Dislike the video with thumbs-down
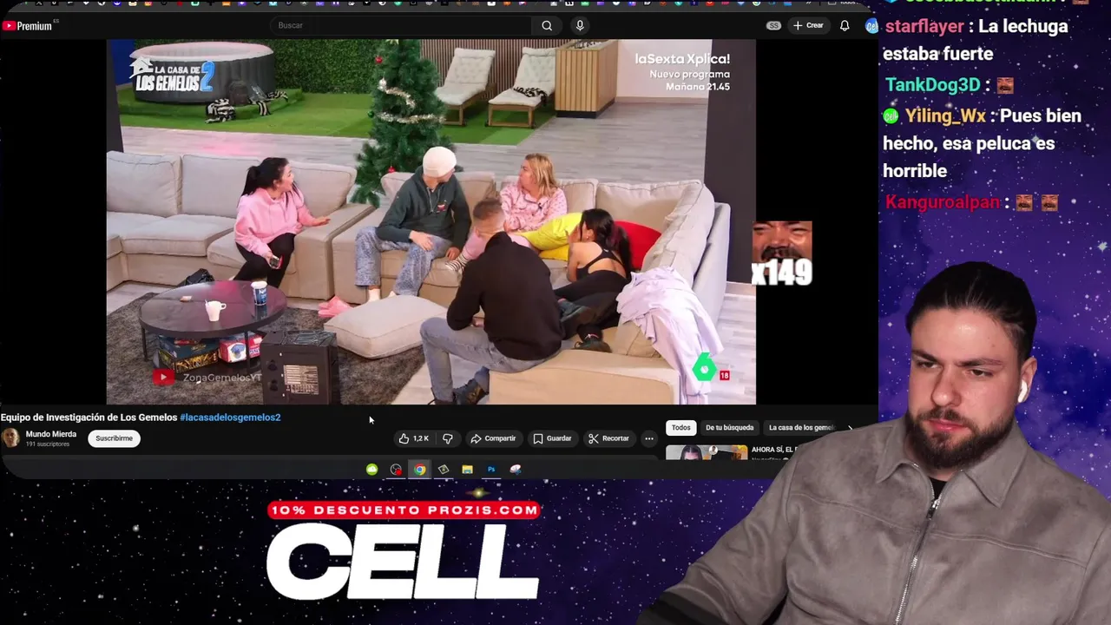 pyautogui.click(x=448, y=438)
